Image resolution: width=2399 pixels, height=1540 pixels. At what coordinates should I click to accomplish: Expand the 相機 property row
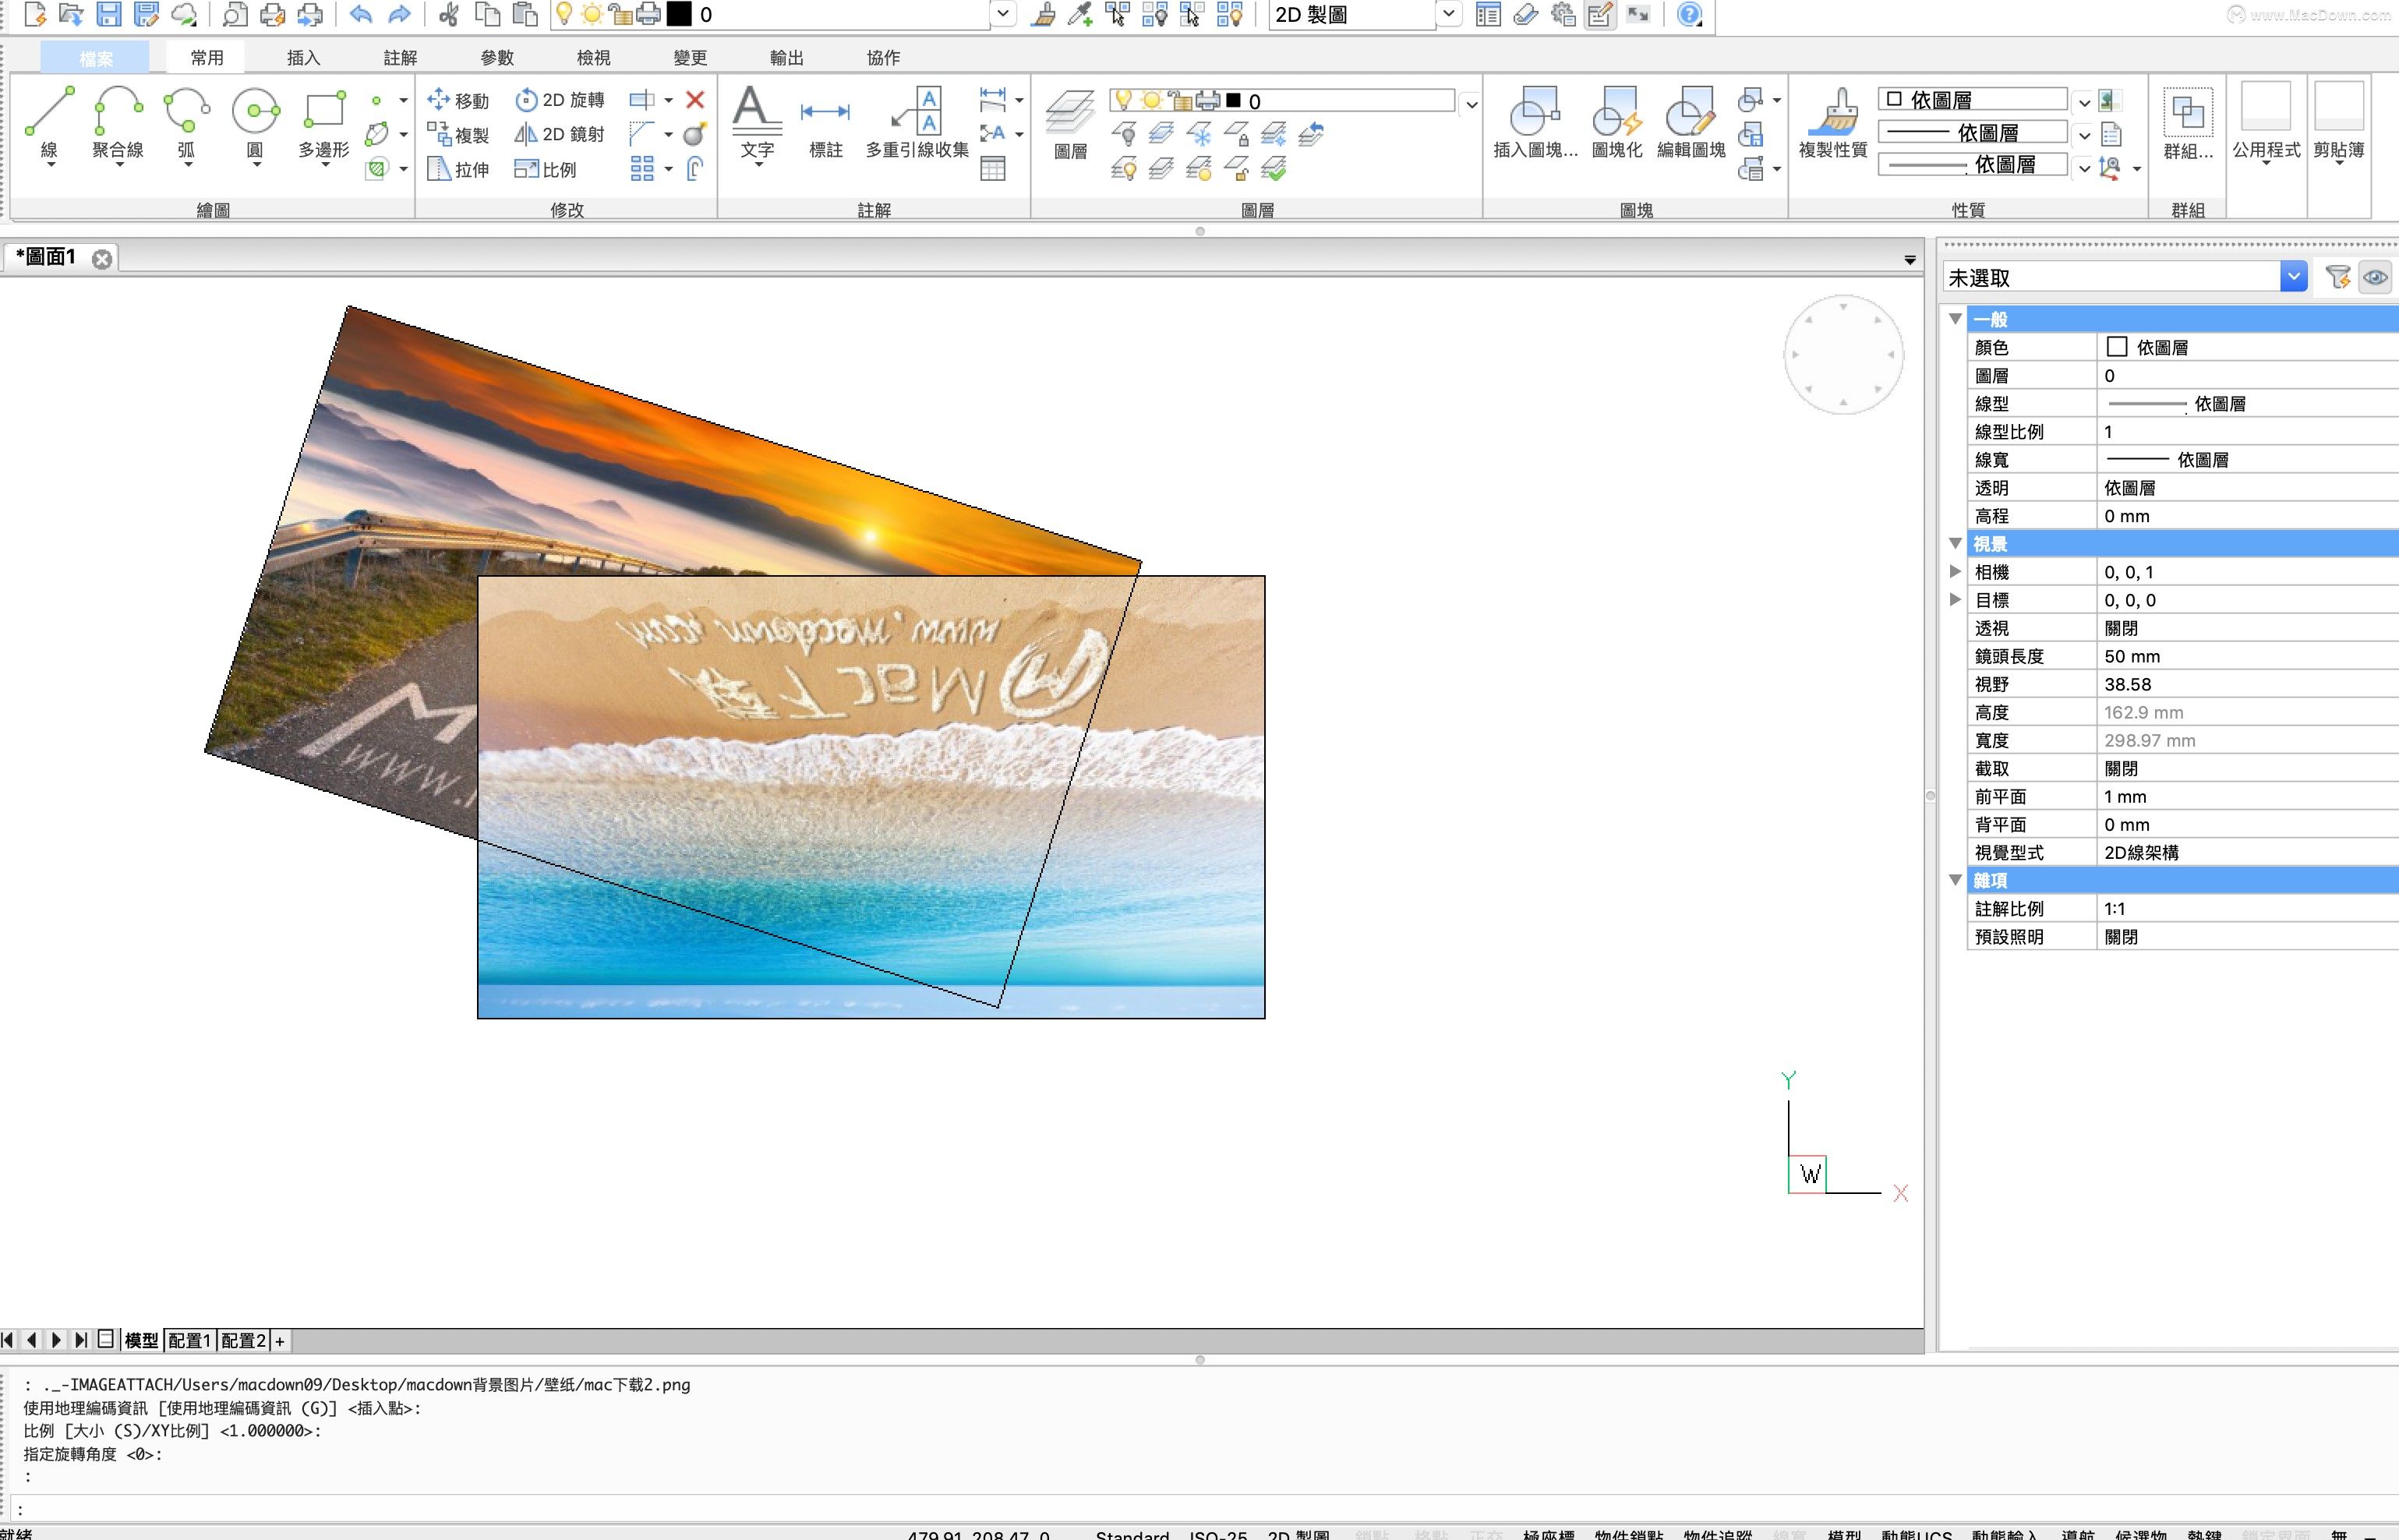(1955, 571)
